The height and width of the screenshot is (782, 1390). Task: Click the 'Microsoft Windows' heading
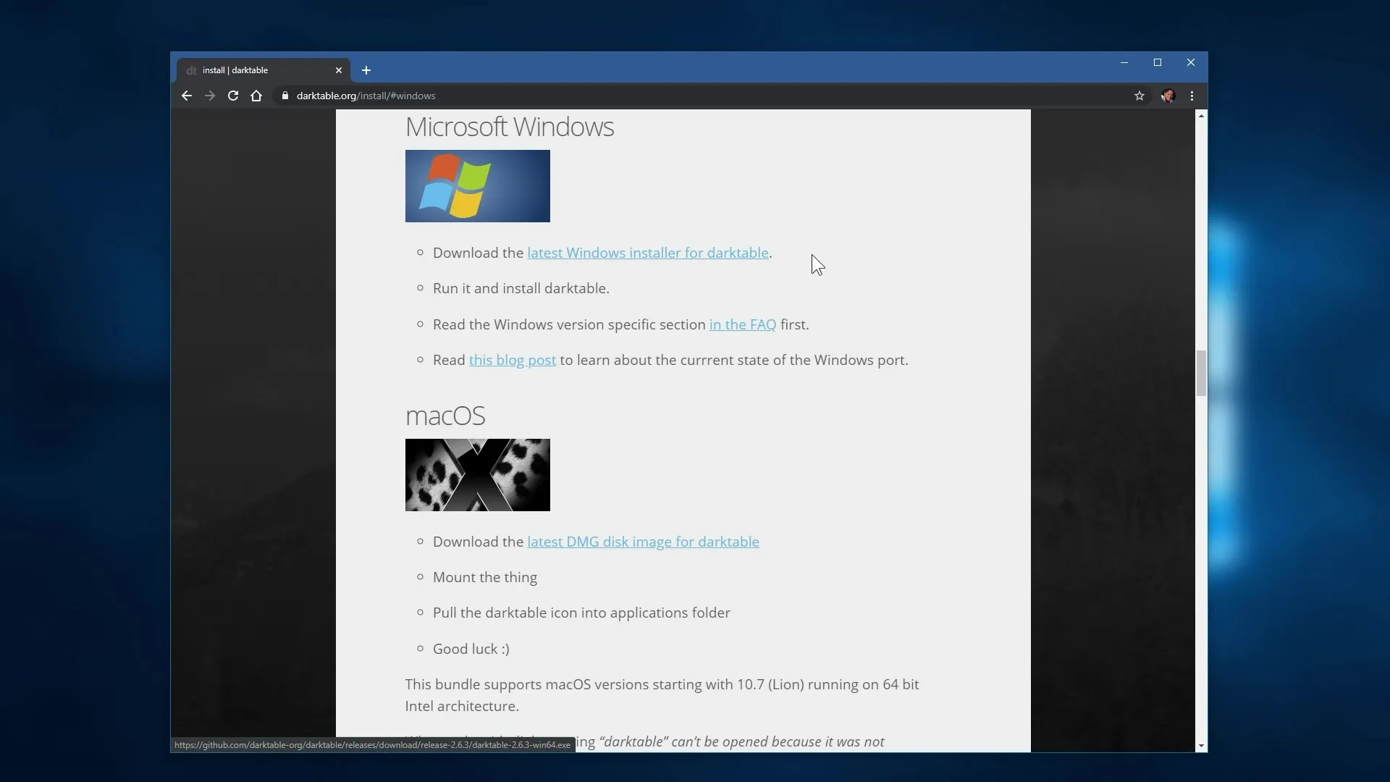pos(510,127)
